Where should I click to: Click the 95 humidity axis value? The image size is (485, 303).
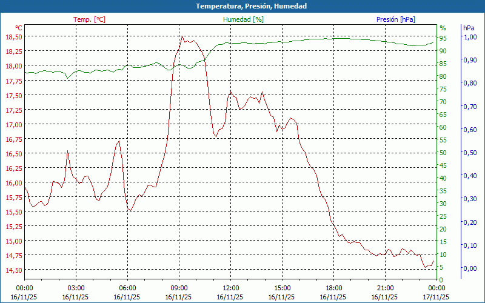(443, 38)
